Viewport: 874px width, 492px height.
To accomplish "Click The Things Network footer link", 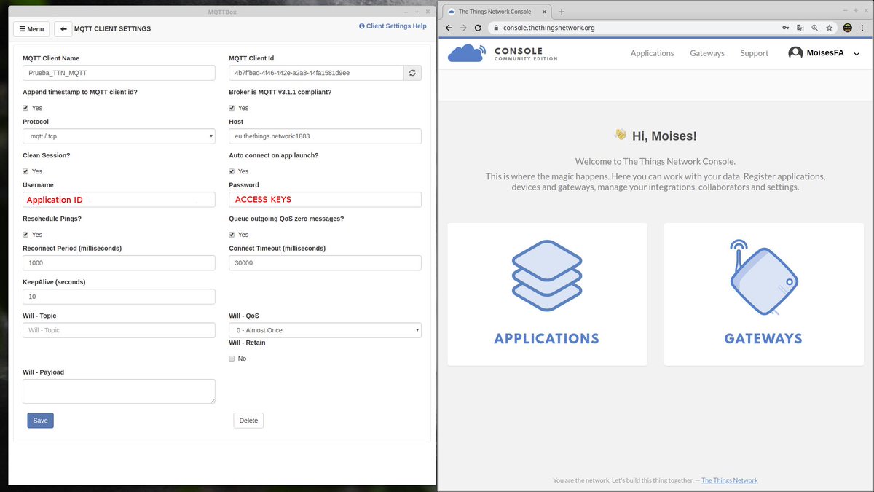I will [730, 480].
